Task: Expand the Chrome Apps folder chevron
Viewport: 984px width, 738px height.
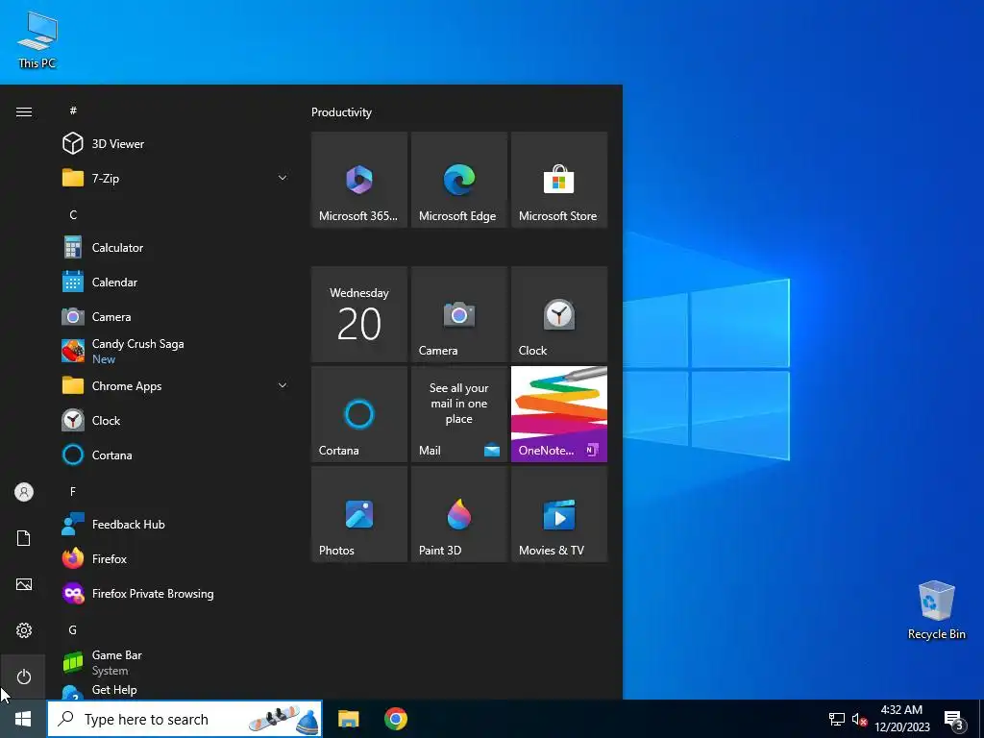Action: [x=283, y=386]
